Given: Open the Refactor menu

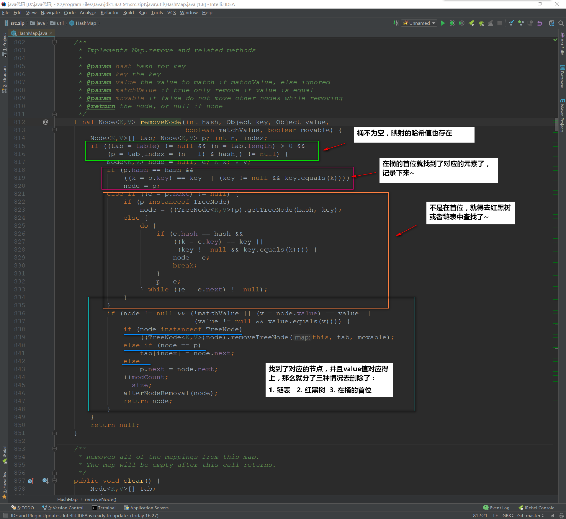Looking at the screenshot, I should click(x=109, y=12).
